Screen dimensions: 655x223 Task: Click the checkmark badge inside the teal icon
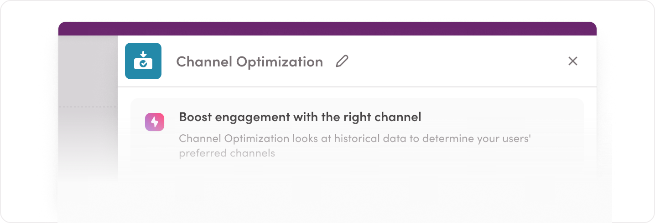(x=143, y=65)
